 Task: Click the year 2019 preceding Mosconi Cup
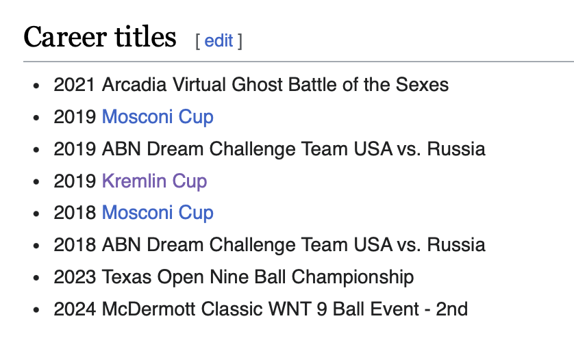coord(75,117)
